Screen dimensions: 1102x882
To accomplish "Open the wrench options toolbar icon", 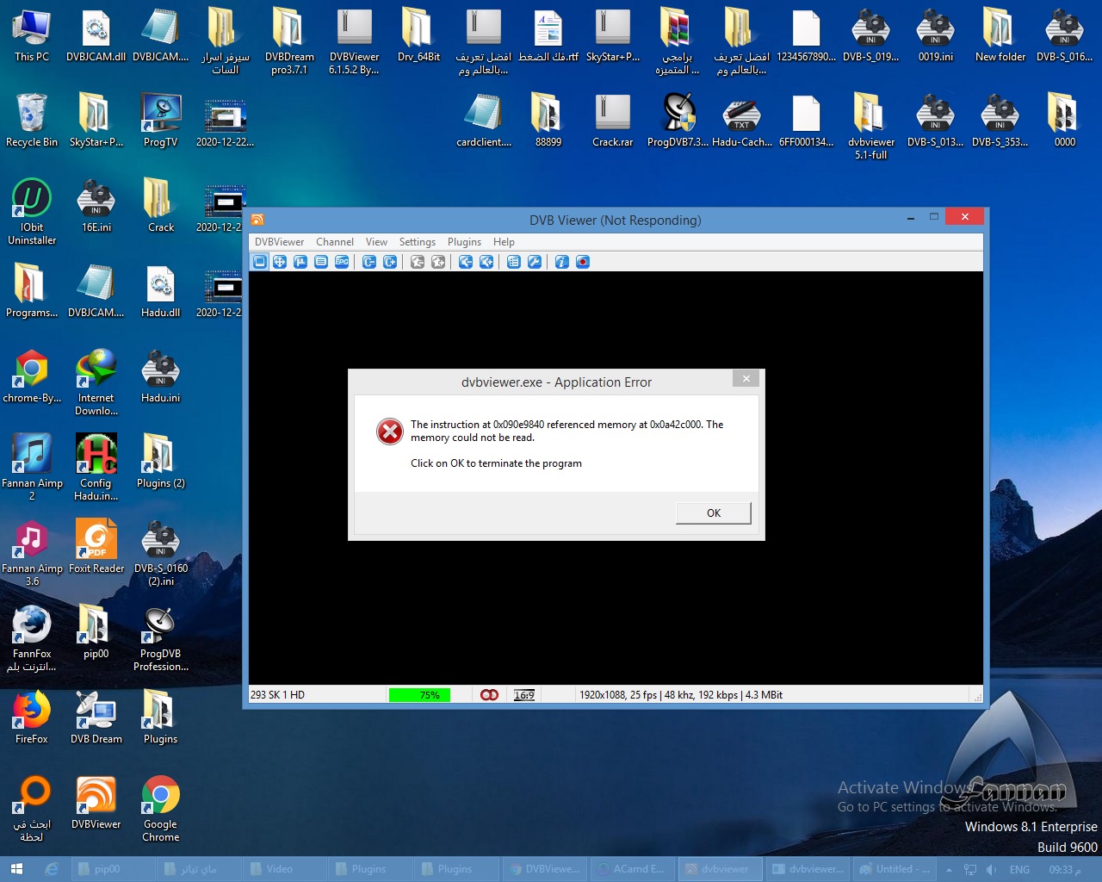I will [535, 262].
